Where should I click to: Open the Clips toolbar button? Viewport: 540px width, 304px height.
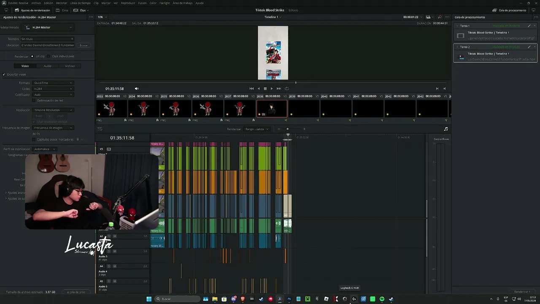[81, 10]
